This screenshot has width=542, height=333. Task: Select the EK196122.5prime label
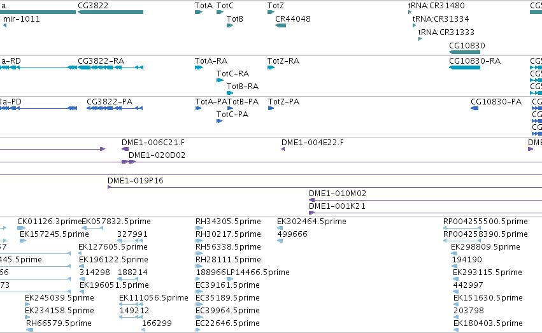[114, 260]
